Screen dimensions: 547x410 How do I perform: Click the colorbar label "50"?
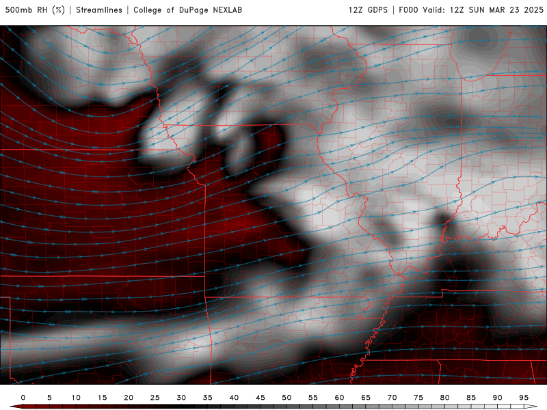[286, 398]
